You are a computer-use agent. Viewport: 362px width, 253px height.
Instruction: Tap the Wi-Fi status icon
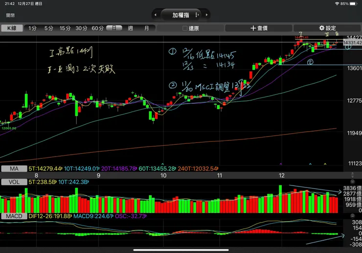(x=337, y=4)
